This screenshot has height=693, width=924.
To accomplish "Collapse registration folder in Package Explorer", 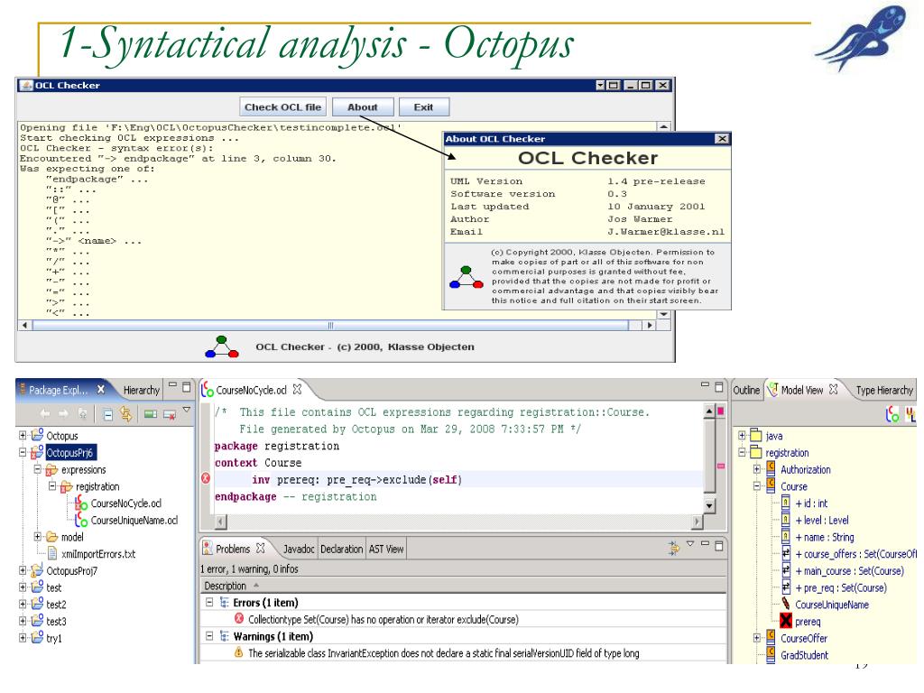I will pyautogui.click(x=52, y=486).
